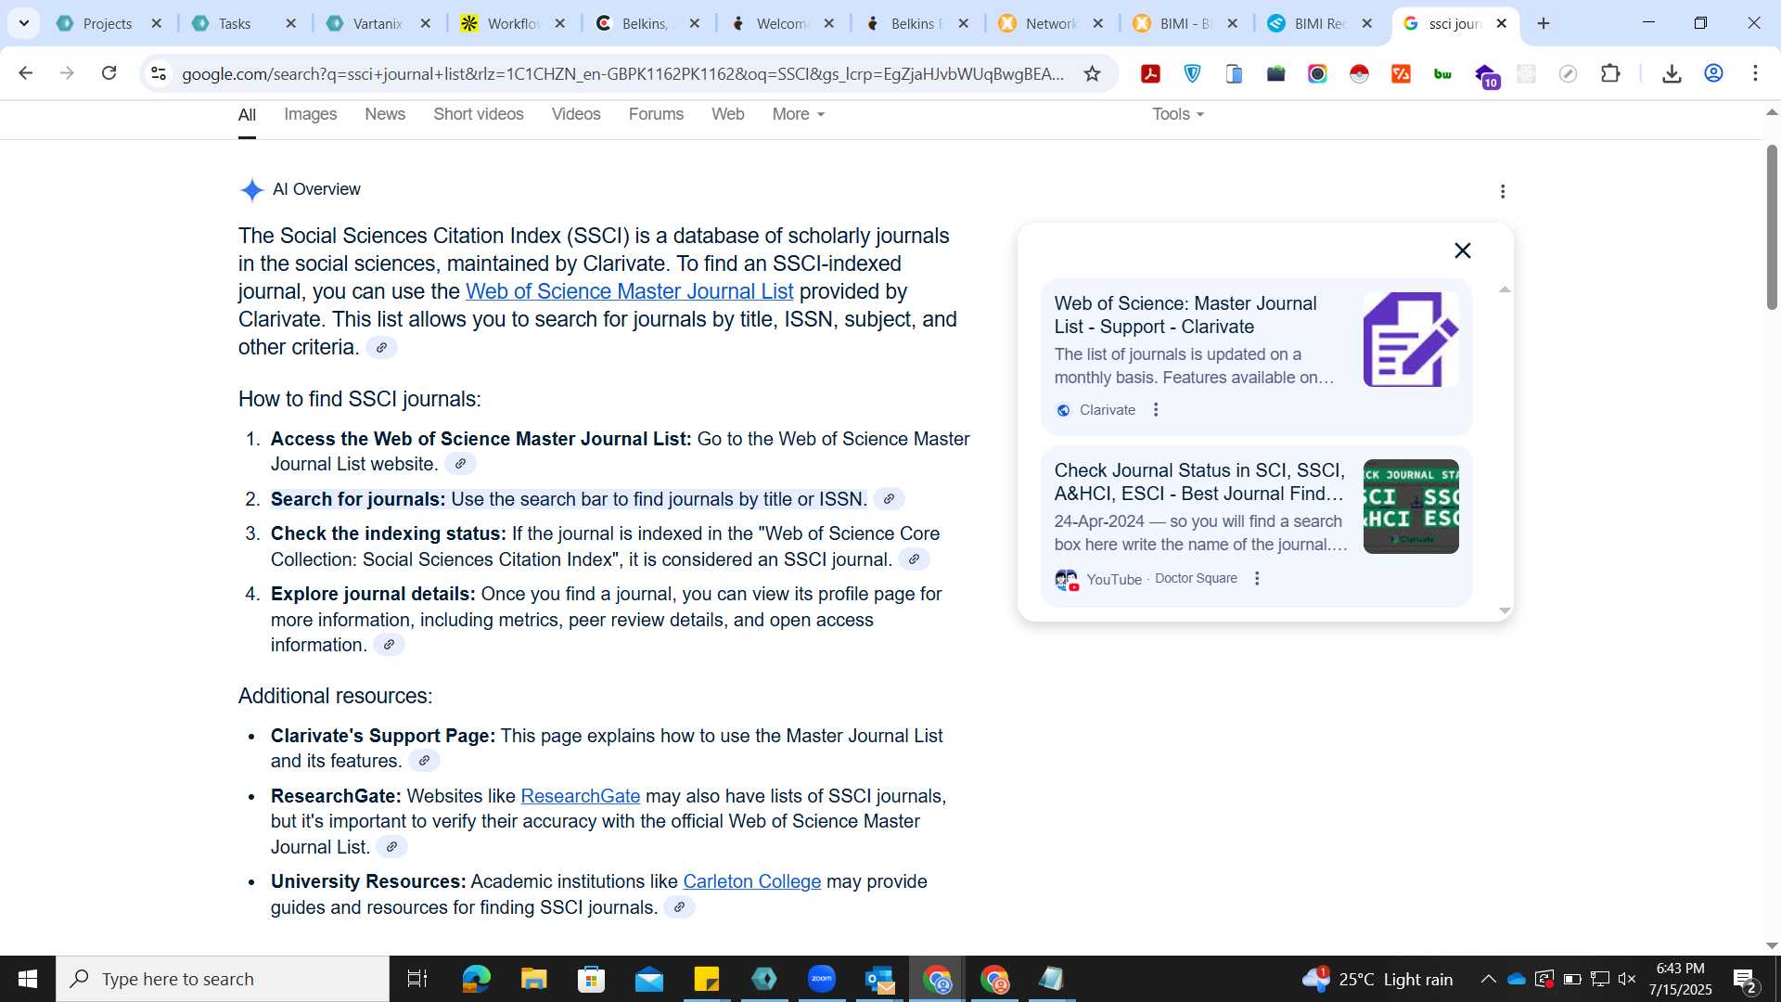
Task: Click the green bw extension icon
Action: coord(1442,74)
